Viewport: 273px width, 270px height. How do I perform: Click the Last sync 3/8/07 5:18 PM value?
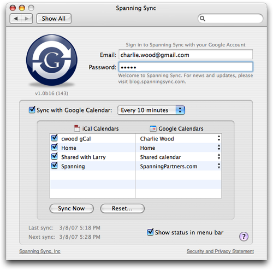point(80,228)
